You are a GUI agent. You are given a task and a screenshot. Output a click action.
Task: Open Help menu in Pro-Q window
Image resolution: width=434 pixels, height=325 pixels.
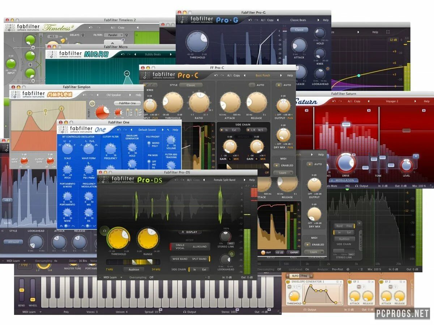click(x=375, y=32)
